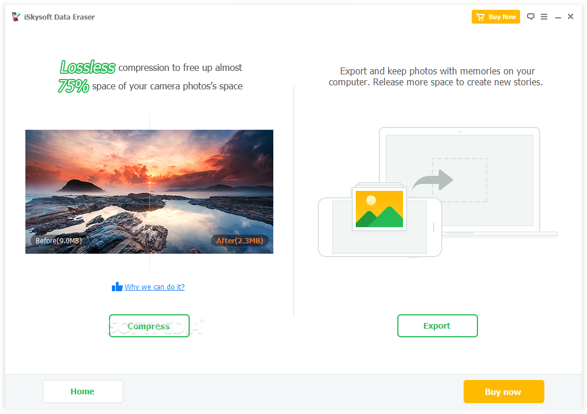Click the yellow photo illustration icon
The height and width of the screenshot is (414, 587).
[x=379, y=209]
